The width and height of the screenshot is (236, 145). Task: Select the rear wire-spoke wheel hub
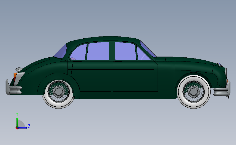point(59,91)
